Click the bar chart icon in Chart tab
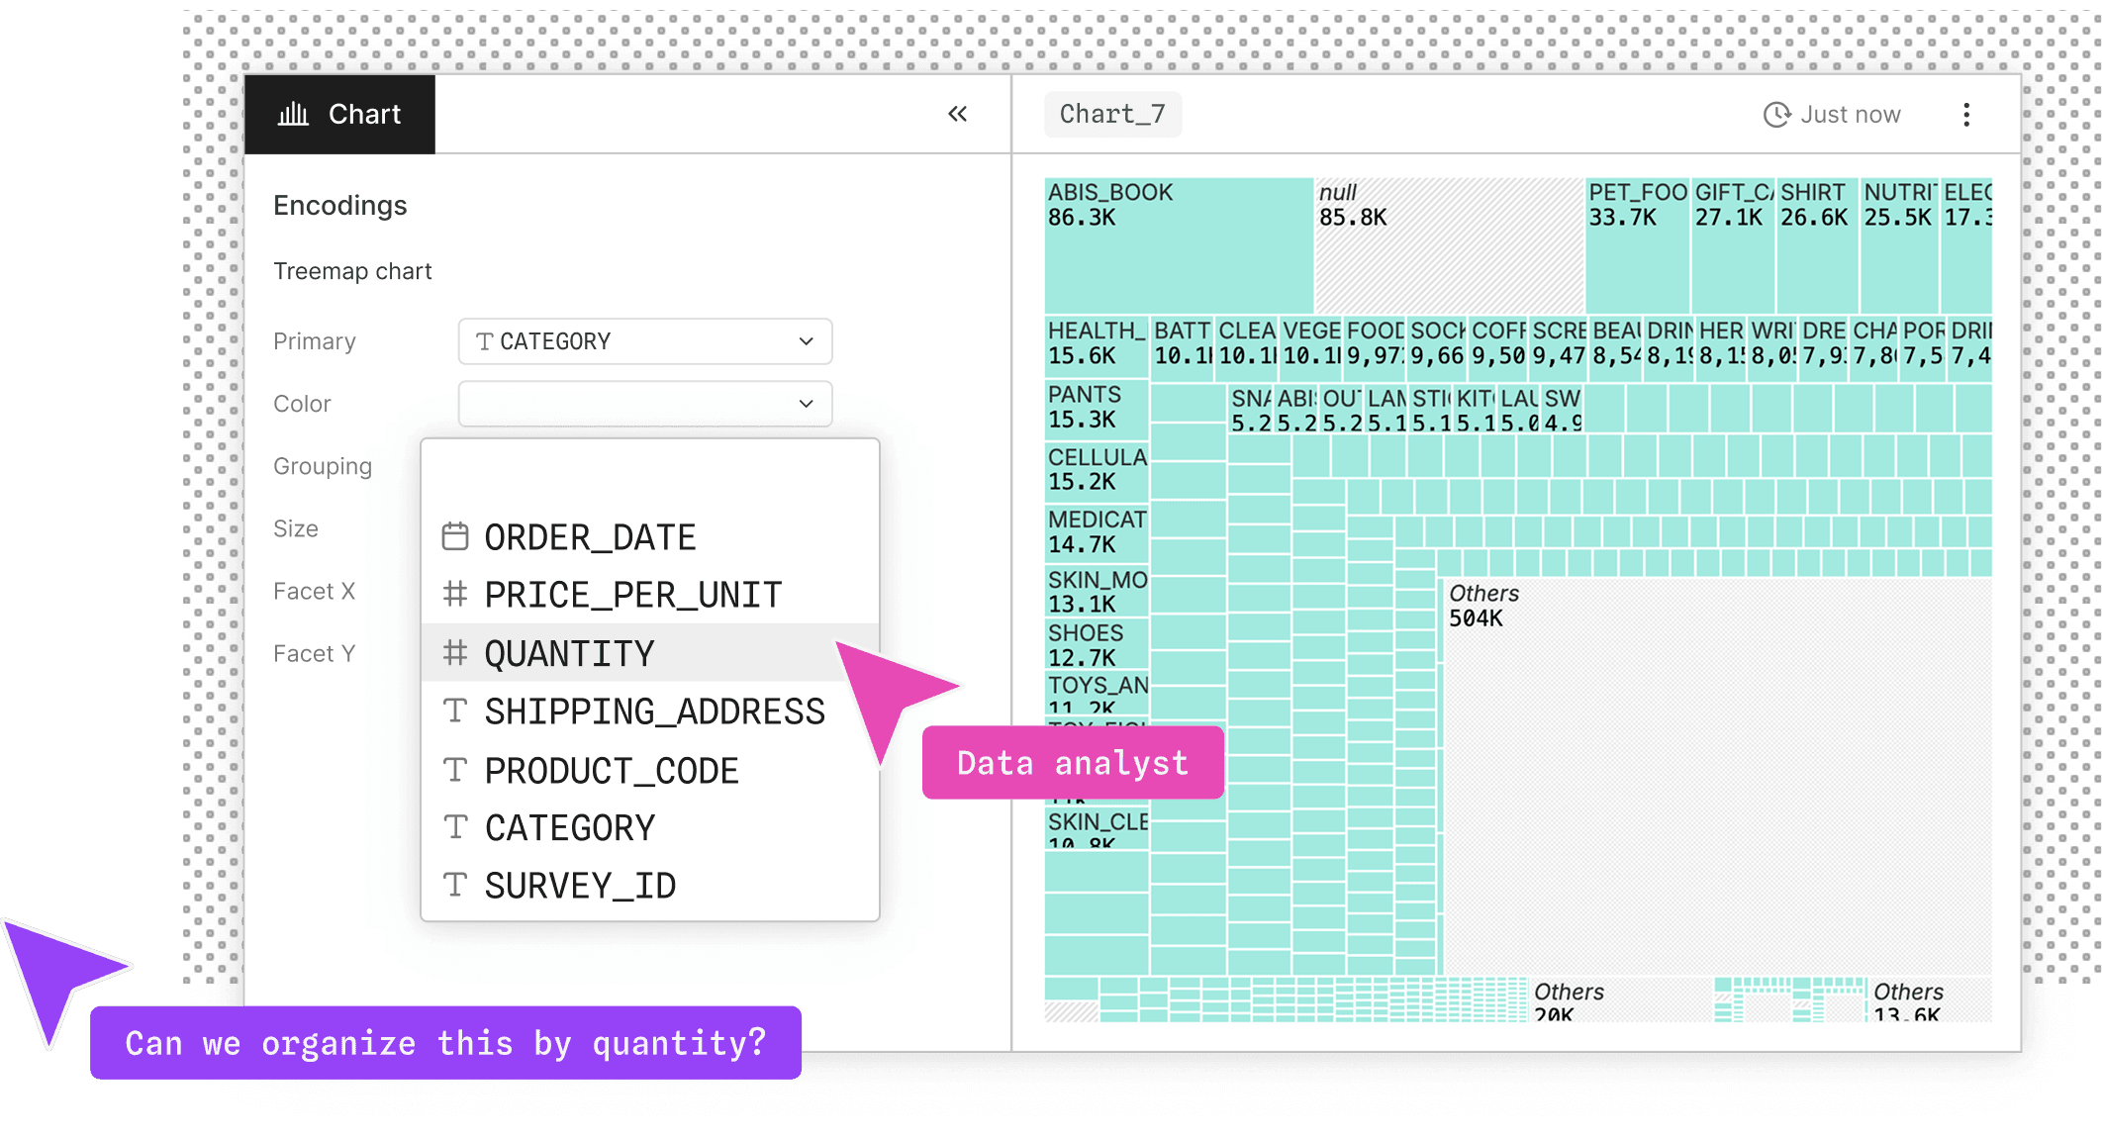 [293, 114]
